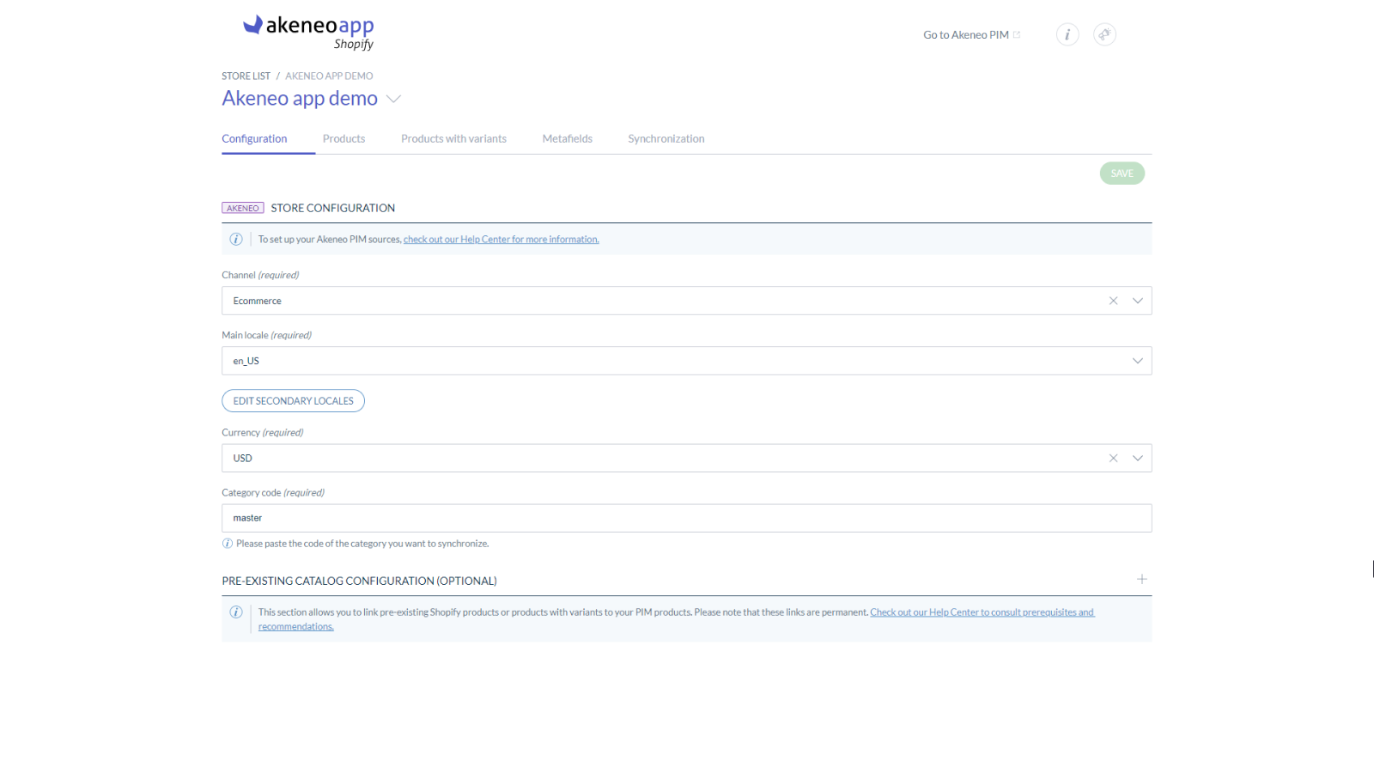Open the information icon in the header

pyautogui.click(x=1067, y=34)
